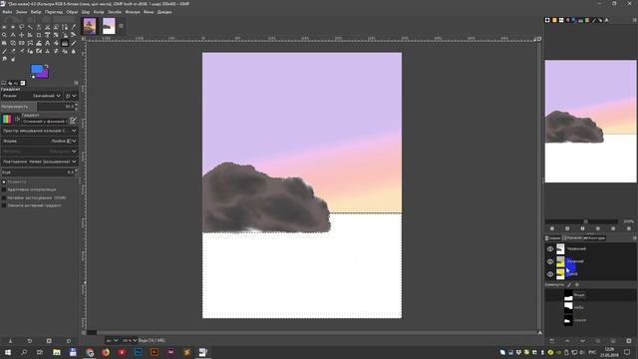Select the Scissors Select tool

pos(47,27)
